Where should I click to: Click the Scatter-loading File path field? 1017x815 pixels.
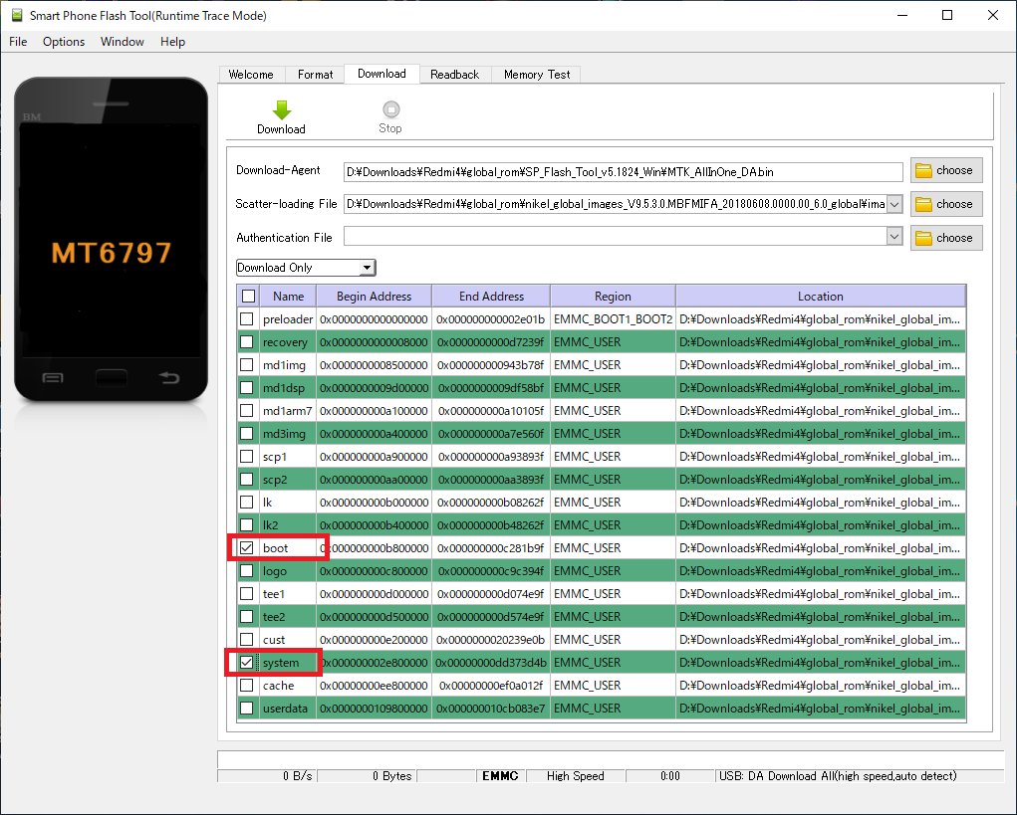(x=615, y=204)
